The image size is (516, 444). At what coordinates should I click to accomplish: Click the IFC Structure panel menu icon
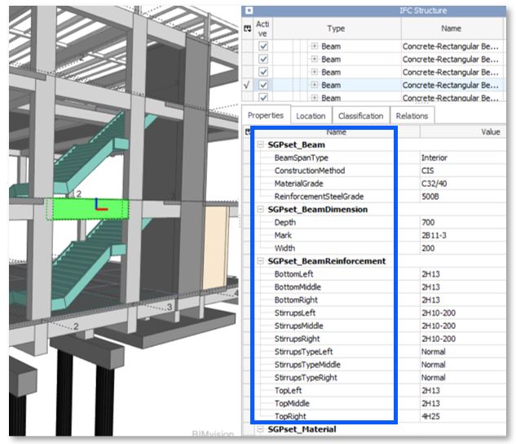(249, 11)
